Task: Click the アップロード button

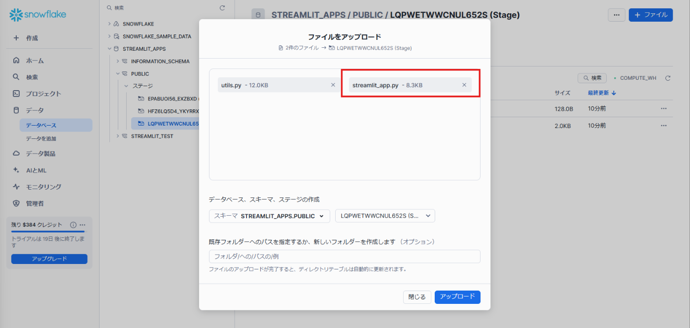Action: (457, 297)
